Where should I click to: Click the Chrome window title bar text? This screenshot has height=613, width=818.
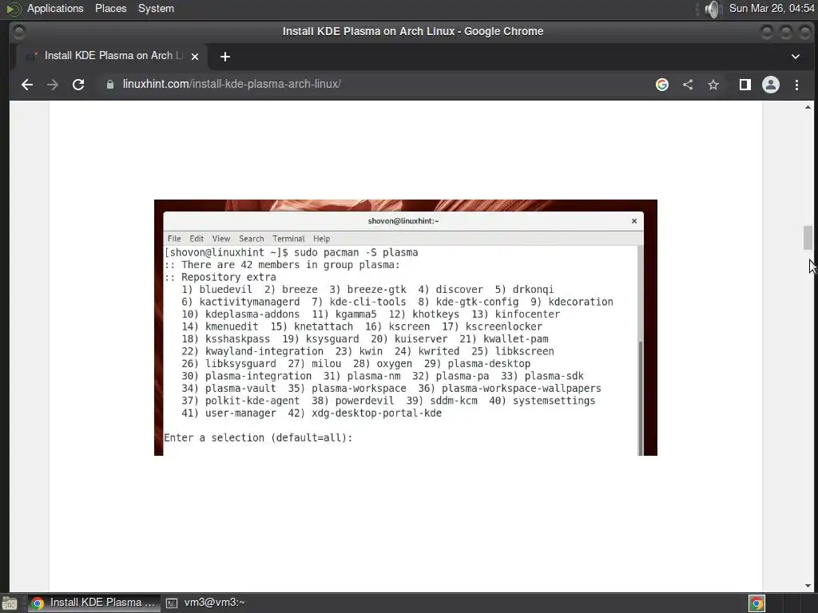(413, 31)
